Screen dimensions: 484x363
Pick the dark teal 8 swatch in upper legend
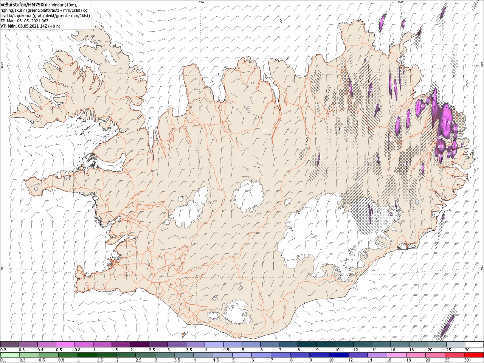coord(307,344)
